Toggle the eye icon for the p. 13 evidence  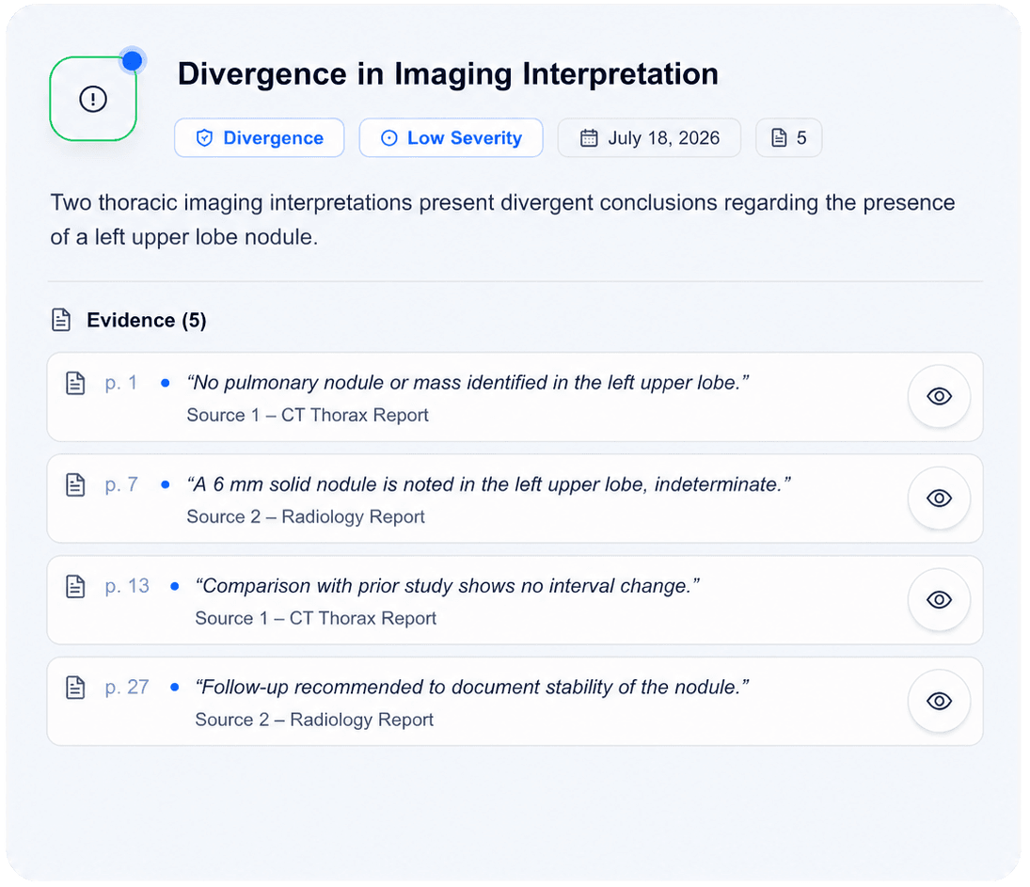pyautogui.click(x=939, y=599)
